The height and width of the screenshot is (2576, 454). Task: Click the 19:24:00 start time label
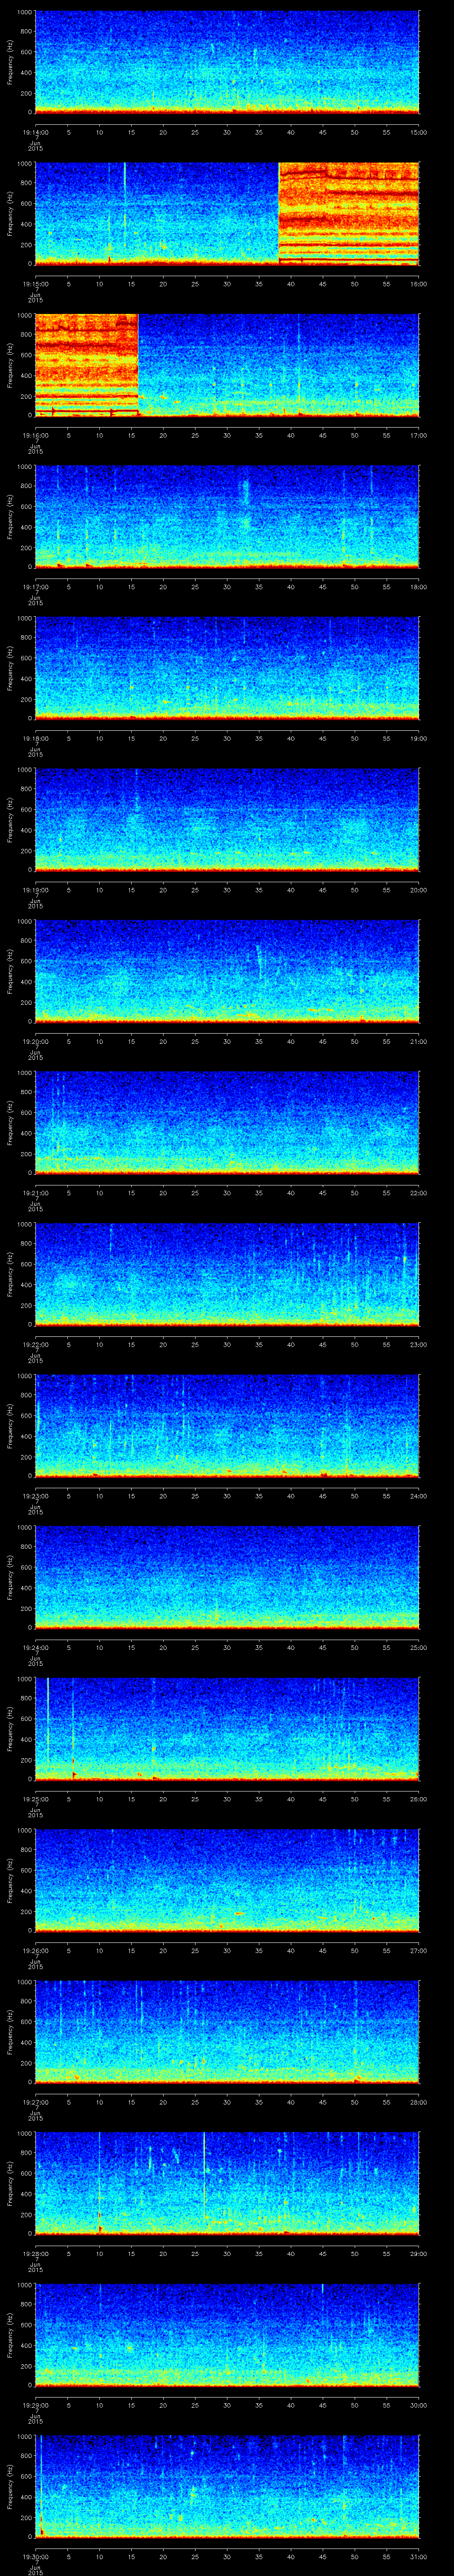[35, 1647]
